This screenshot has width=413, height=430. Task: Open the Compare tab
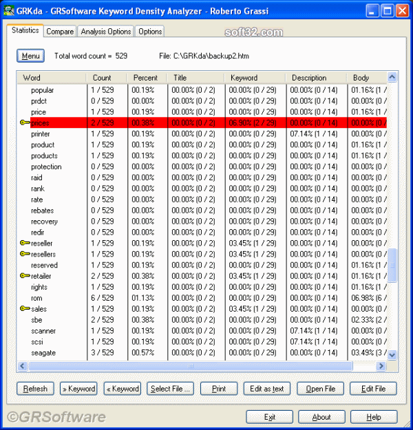[x=60, y=32]
